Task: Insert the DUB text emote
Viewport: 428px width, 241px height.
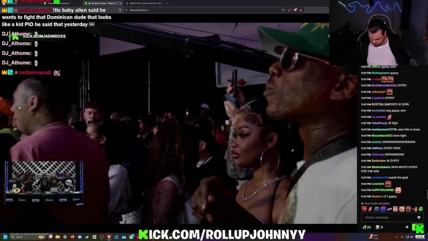Action: (389, 209)
